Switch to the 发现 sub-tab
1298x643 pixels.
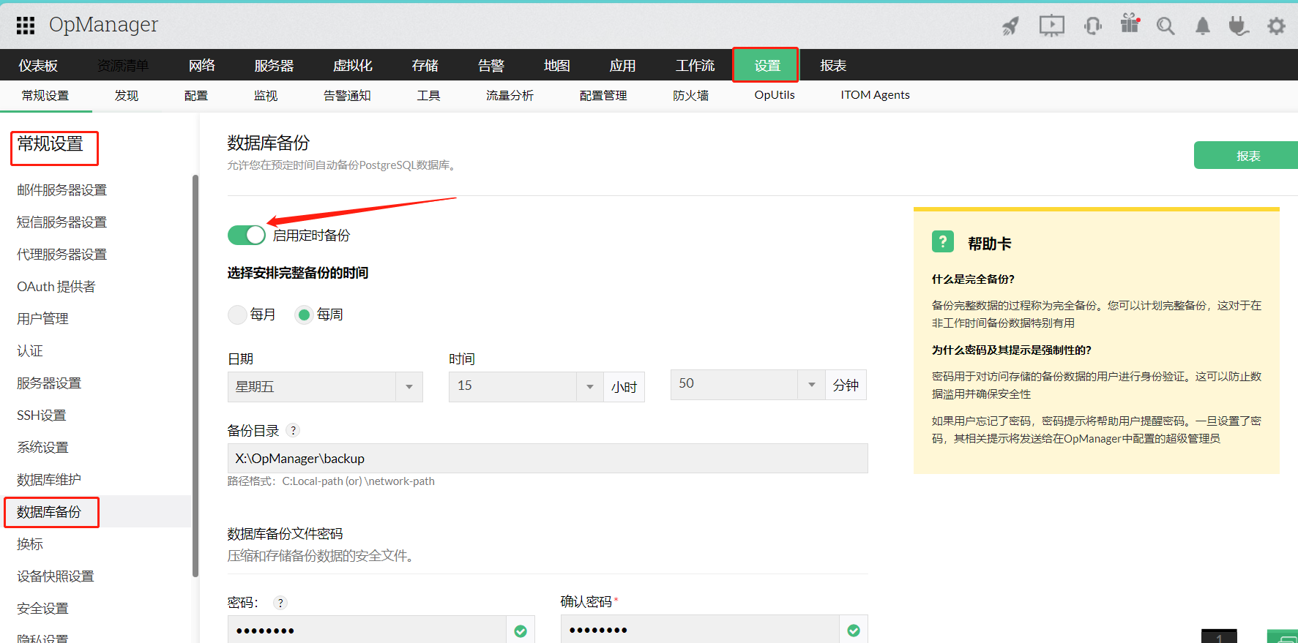pyautogui.click(x=127, y=96)
